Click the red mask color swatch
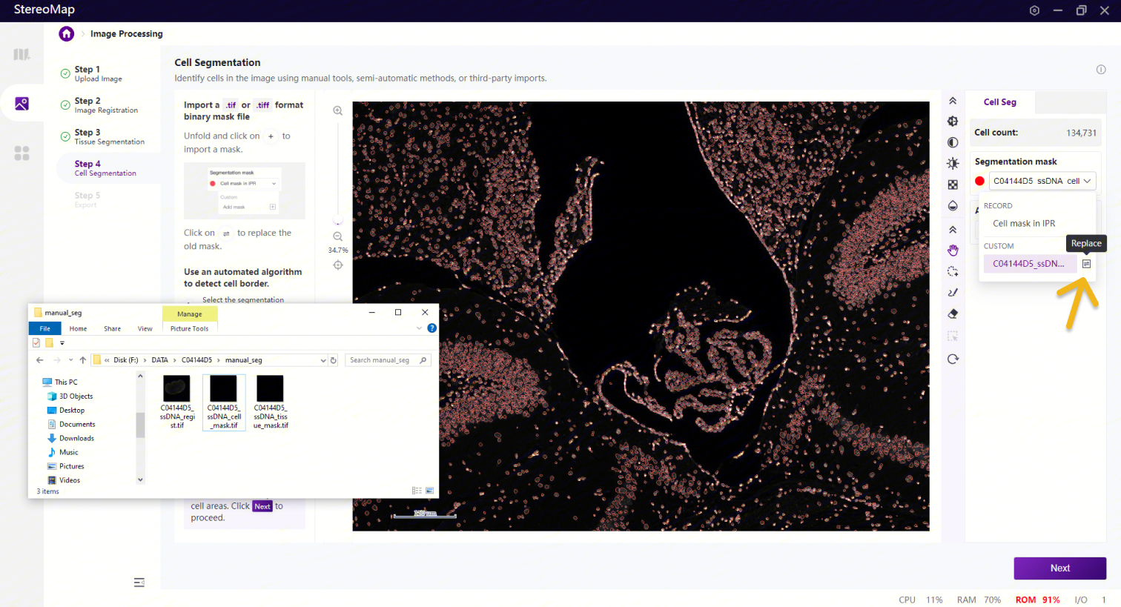The width and height of the screenshot is (1121, 607). tap(979, 181)
